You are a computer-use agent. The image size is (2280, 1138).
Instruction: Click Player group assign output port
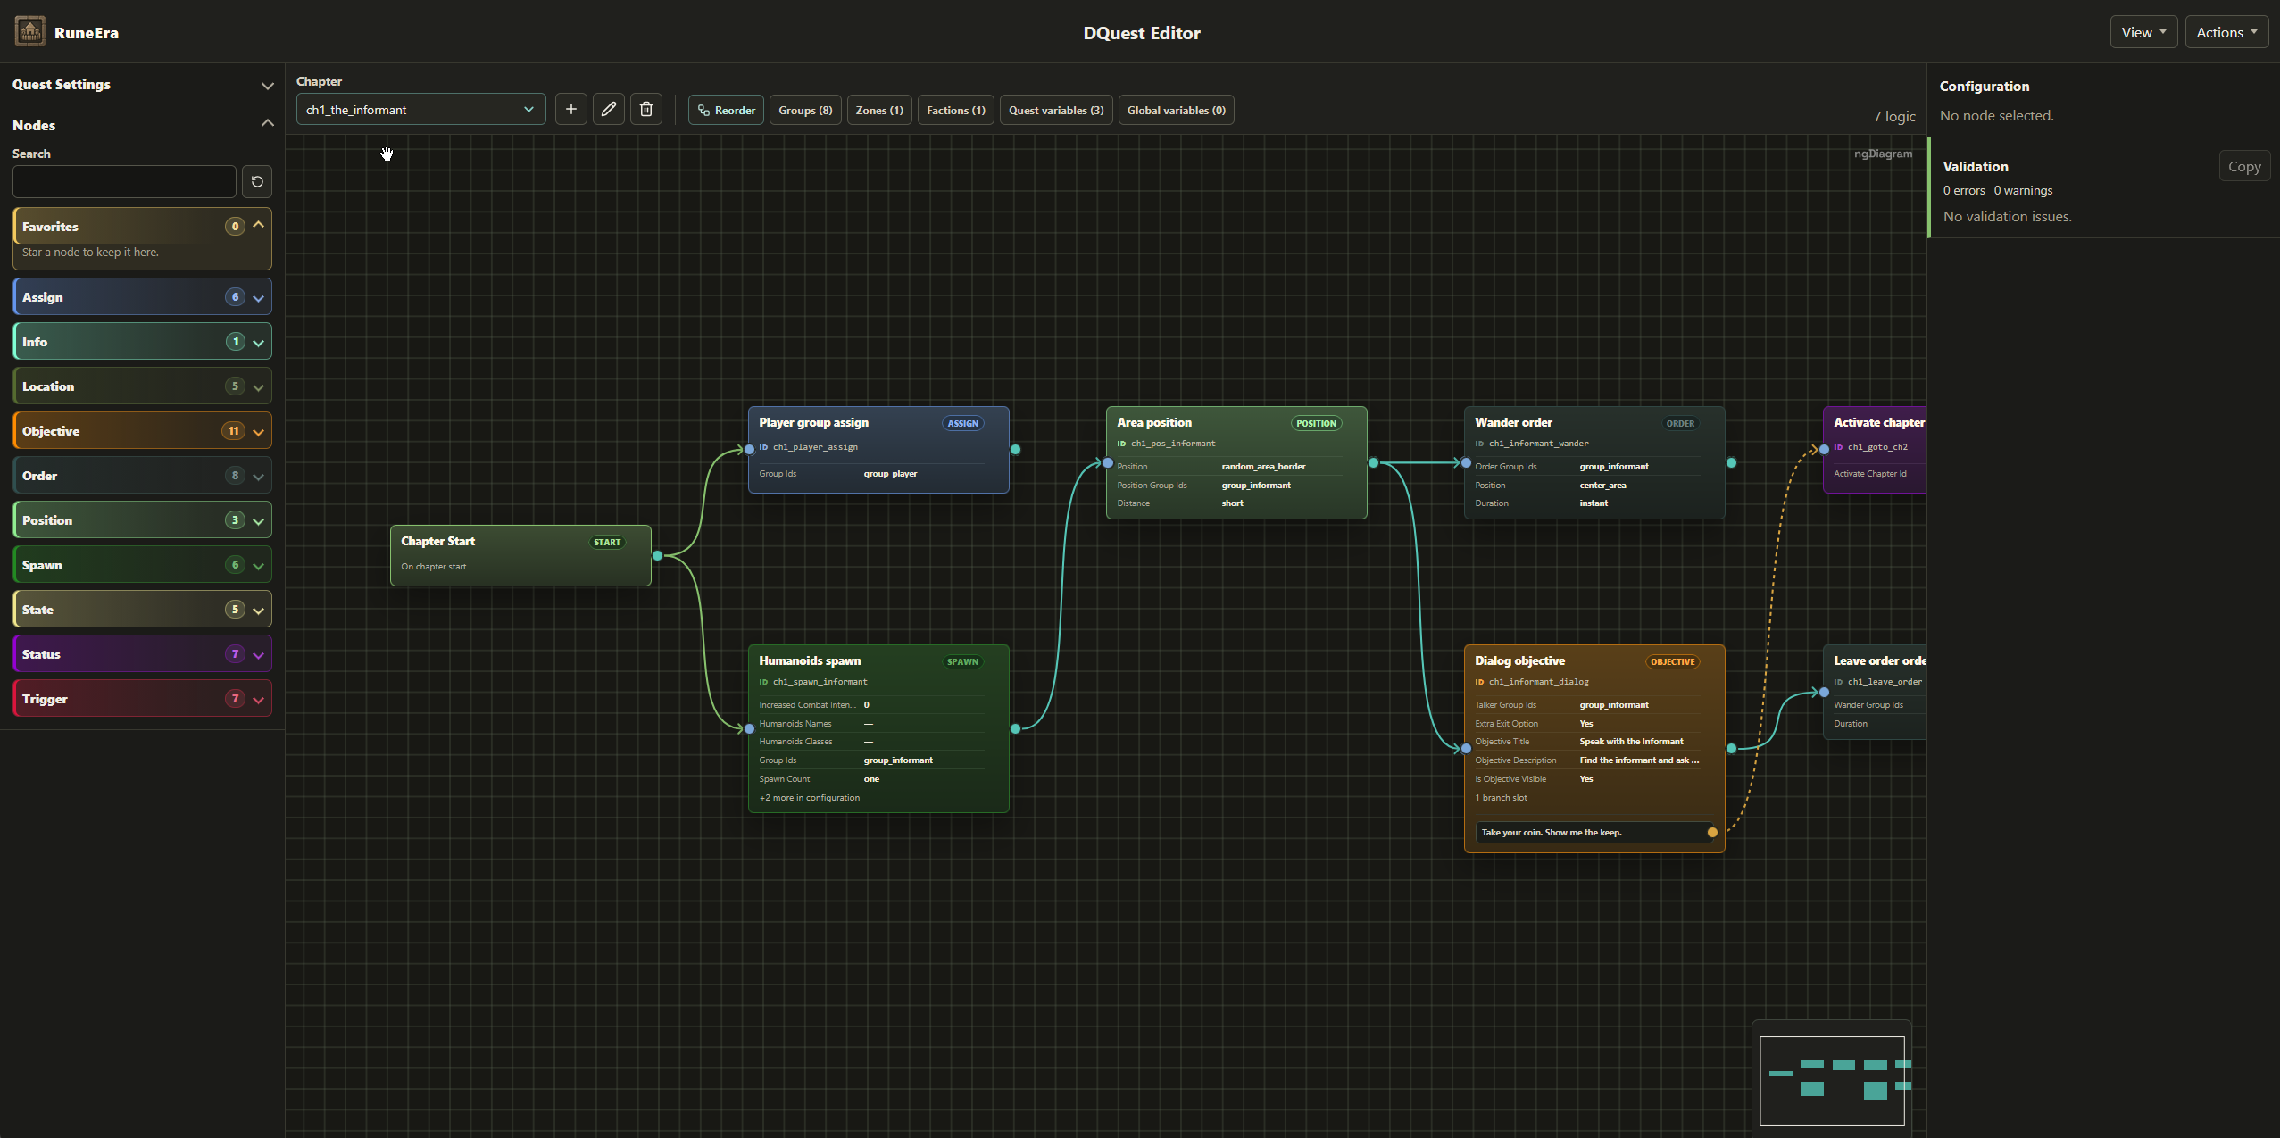pyautogui.click(x=1016, y=450)
